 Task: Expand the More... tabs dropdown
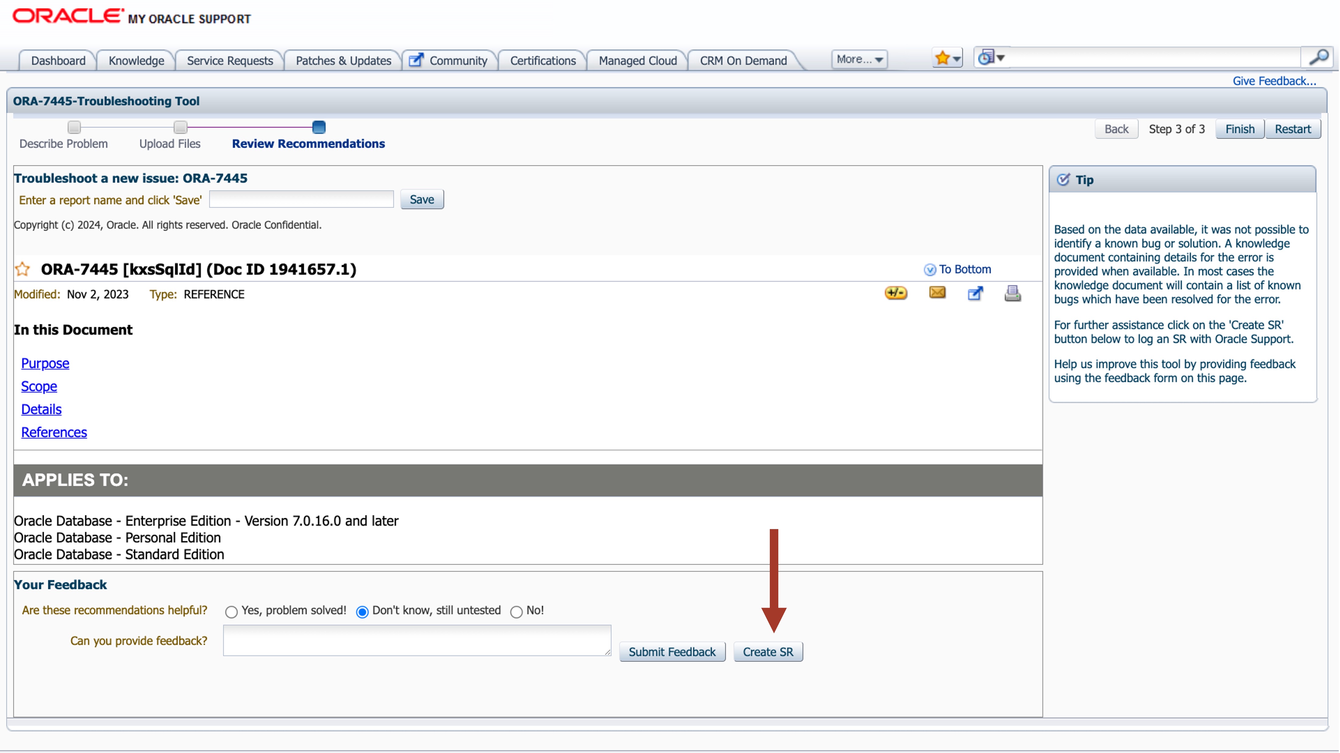(x=859, y=59)
